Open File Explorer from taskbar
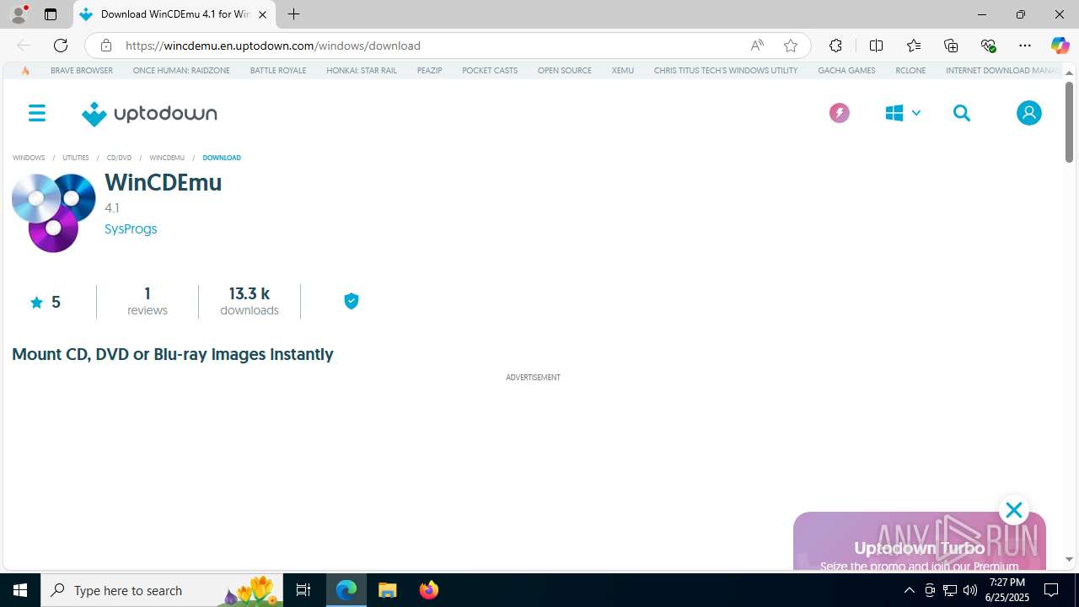This screenshot has height=607, width=1079. tap(388, 590)
